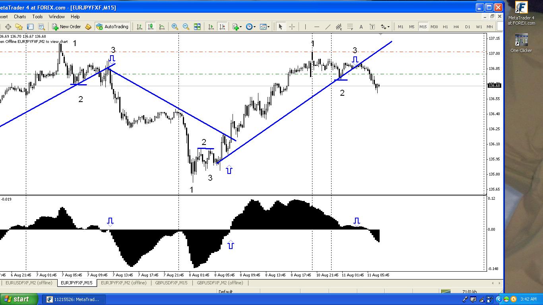The height and width of the screenshot is (305, 543).
Task: Open the Help menu
Action: pos(75,17)
